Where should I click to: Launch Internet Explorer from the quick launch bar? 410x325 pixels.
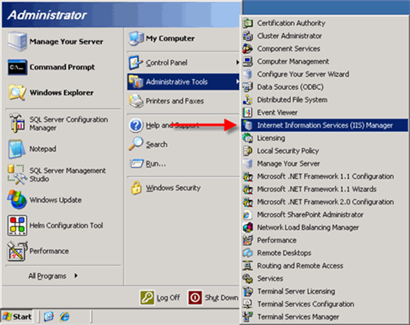tap(64, 316)
